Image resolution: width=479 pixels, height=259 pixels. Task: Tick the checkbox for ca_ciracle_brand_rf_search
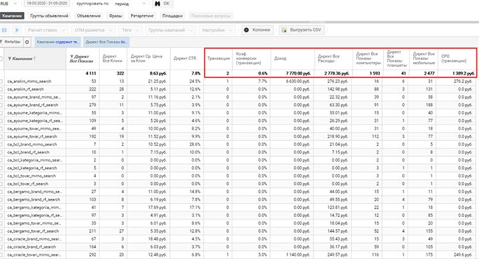tap(1, 247)
